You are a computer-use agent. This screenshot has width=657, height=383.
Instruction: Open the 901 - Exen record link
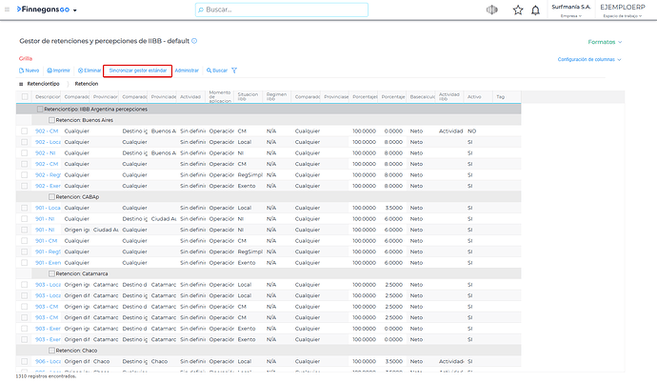(48, 263)
